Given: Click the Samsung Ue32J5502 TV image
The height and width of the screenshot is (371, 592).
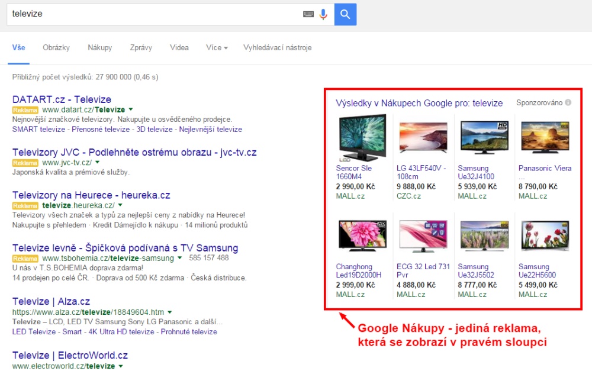Looking at the screenshot, I should click(x=484, y=236).
